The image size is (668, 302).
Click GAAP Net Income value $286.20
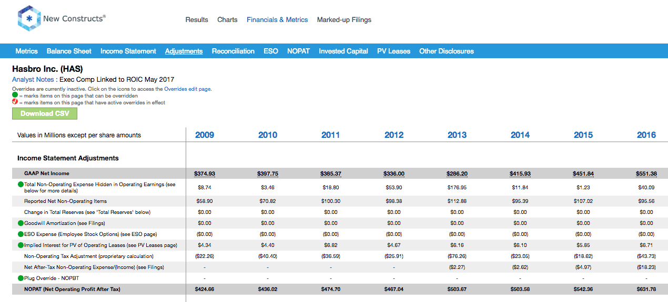click(x=457, y=174)
